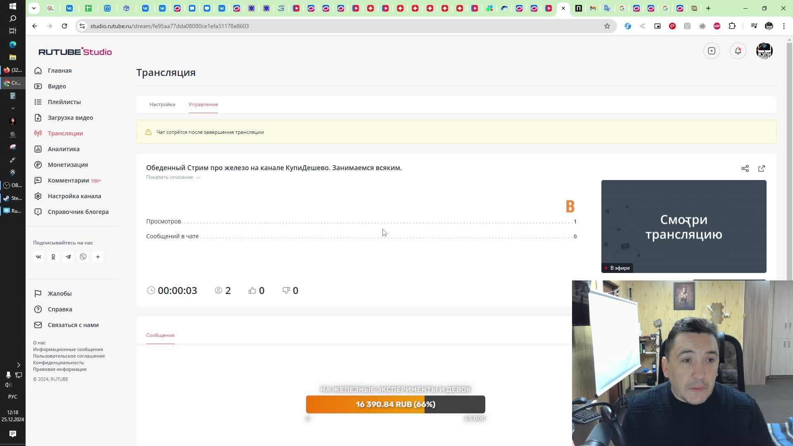Click the donation progress bar
The width and height of the screenshot is (793, 446).
point(395,404)
